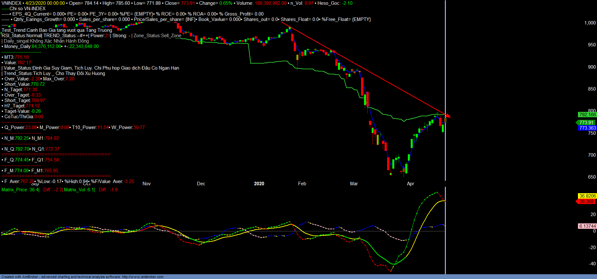Click the Zone_Status Sell_Zone text
597x279 pixels.
(x=157, y=36)
